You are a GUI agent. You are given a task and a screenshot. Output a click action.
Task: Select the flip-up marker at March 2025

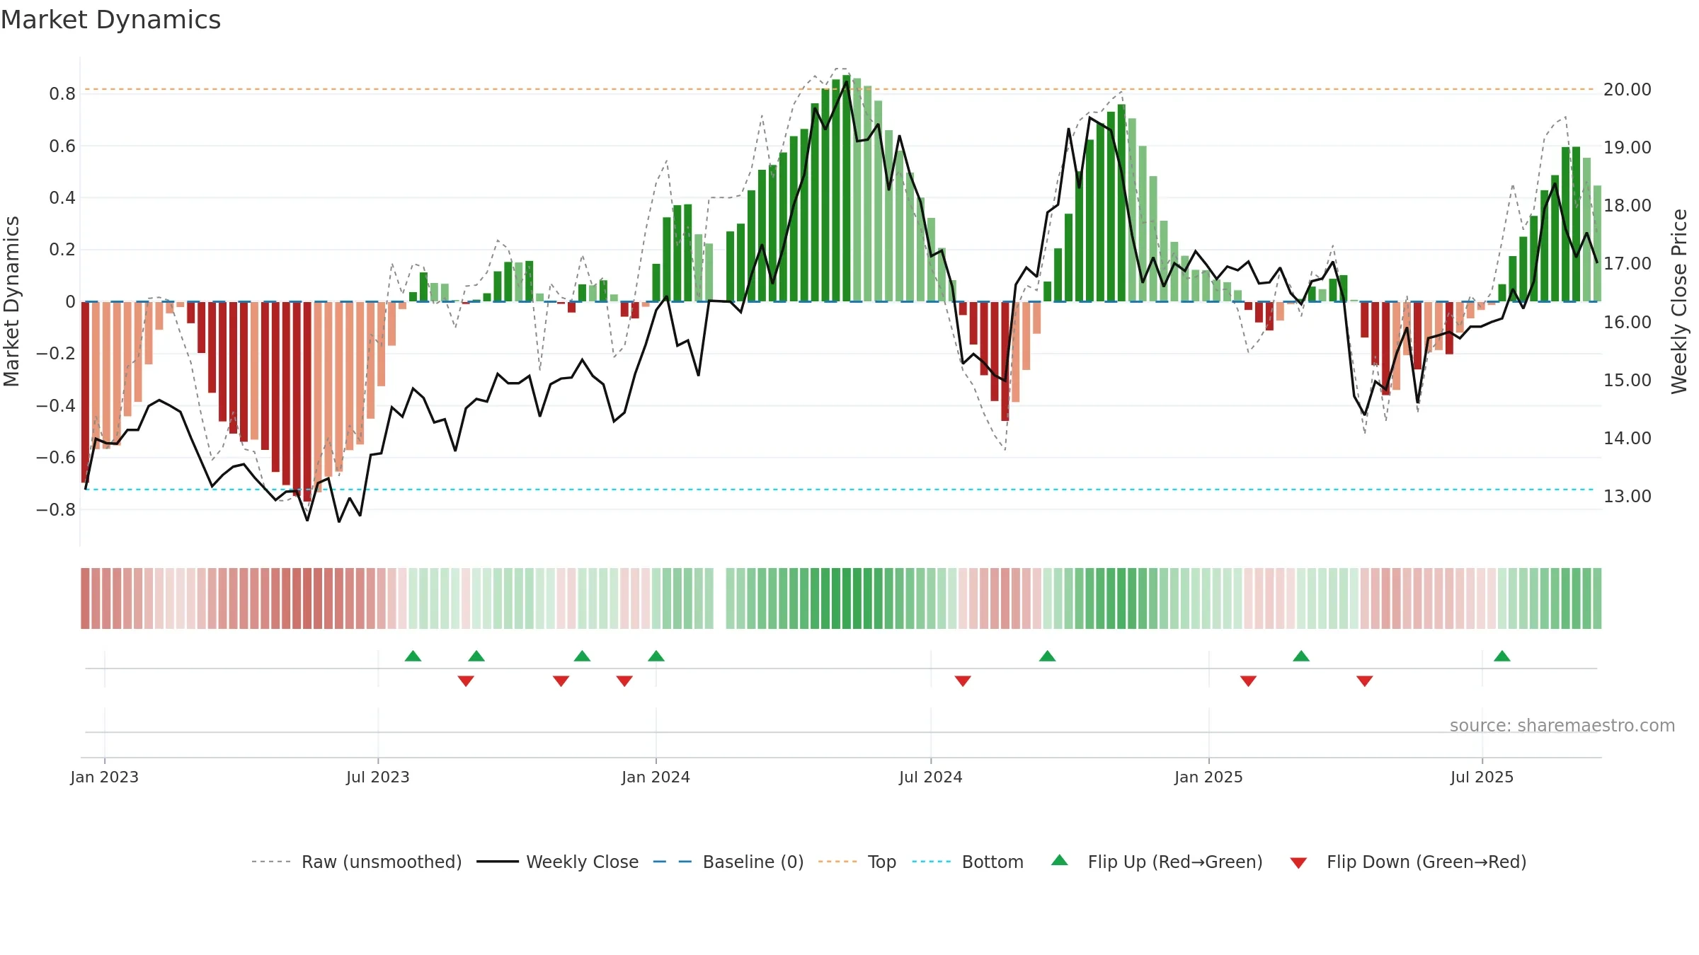(1301, 656)
